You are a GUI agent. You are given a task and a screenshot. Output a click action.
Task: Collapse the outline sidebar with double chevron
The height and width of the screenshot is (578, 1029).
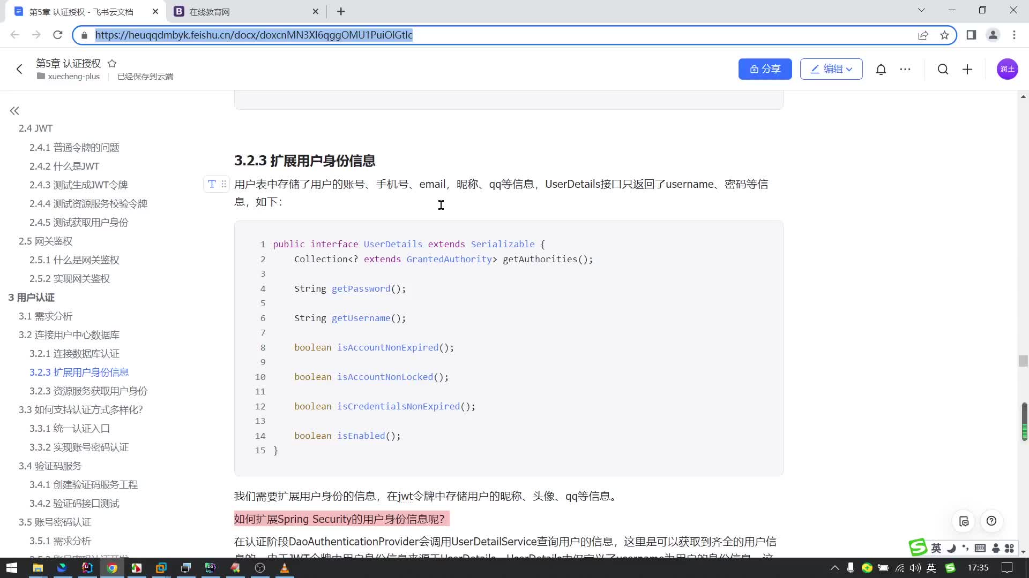tap(14, 111)
